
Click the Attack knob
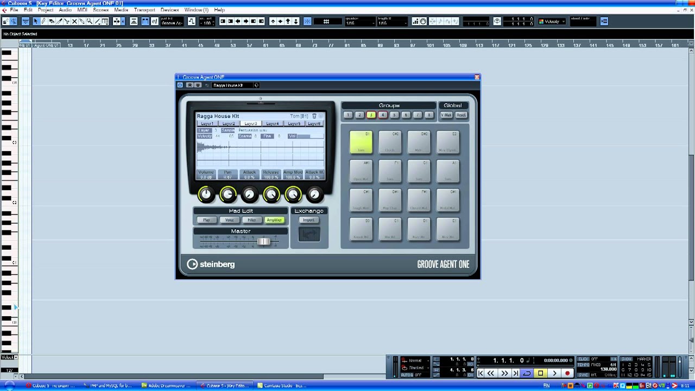249,194
